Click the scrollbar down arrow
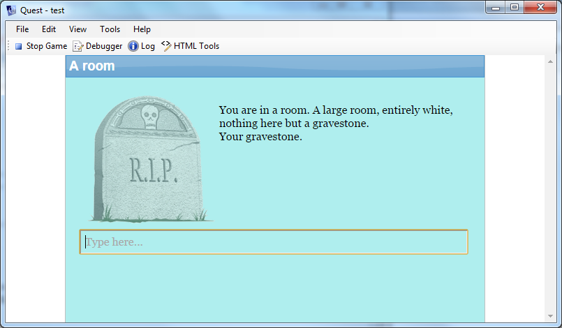Viewport: 562px width, 328px height. tap(550, 316)
